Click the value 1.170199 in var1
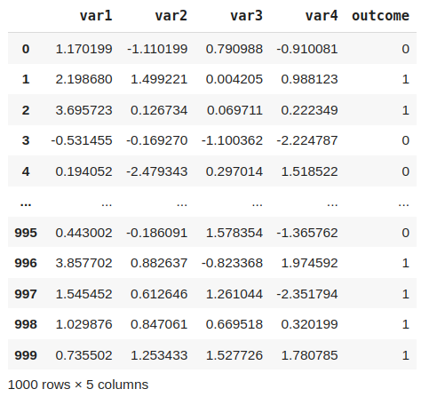The width and height of the screenshot is (421, 397). pos(84,49)
